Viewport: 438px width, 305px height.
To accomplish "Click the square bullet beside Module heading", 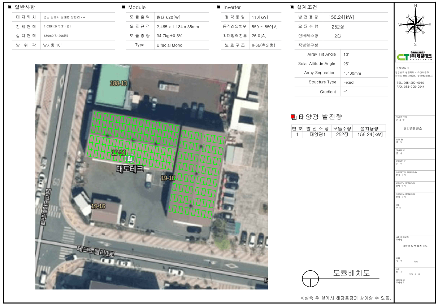I will tap(123, 7).
